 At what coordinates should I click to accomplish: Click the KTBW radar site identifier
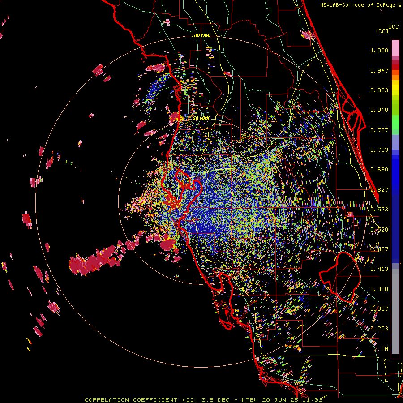(x=251, y=400)
